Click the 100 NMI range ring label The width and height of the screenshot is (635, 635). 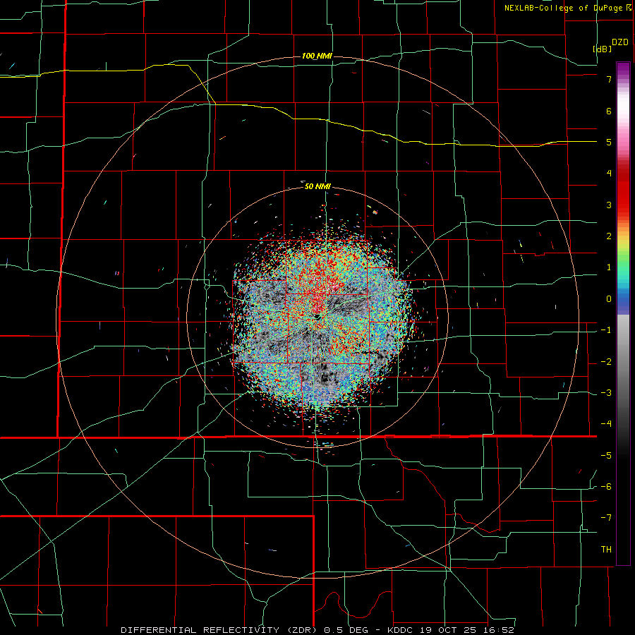317,56
